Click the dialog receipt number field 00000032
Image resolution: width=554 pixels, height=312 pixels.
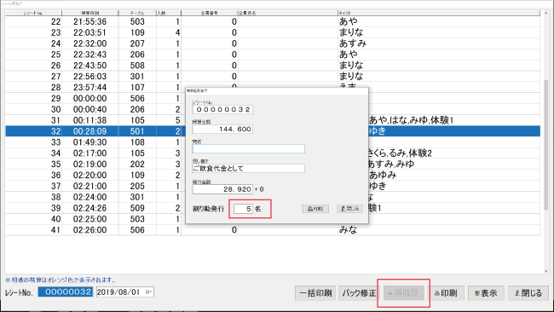222,109
